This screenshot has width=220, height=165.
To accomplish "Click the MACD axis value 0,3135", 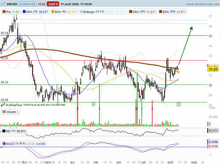I will pos(213,147).
